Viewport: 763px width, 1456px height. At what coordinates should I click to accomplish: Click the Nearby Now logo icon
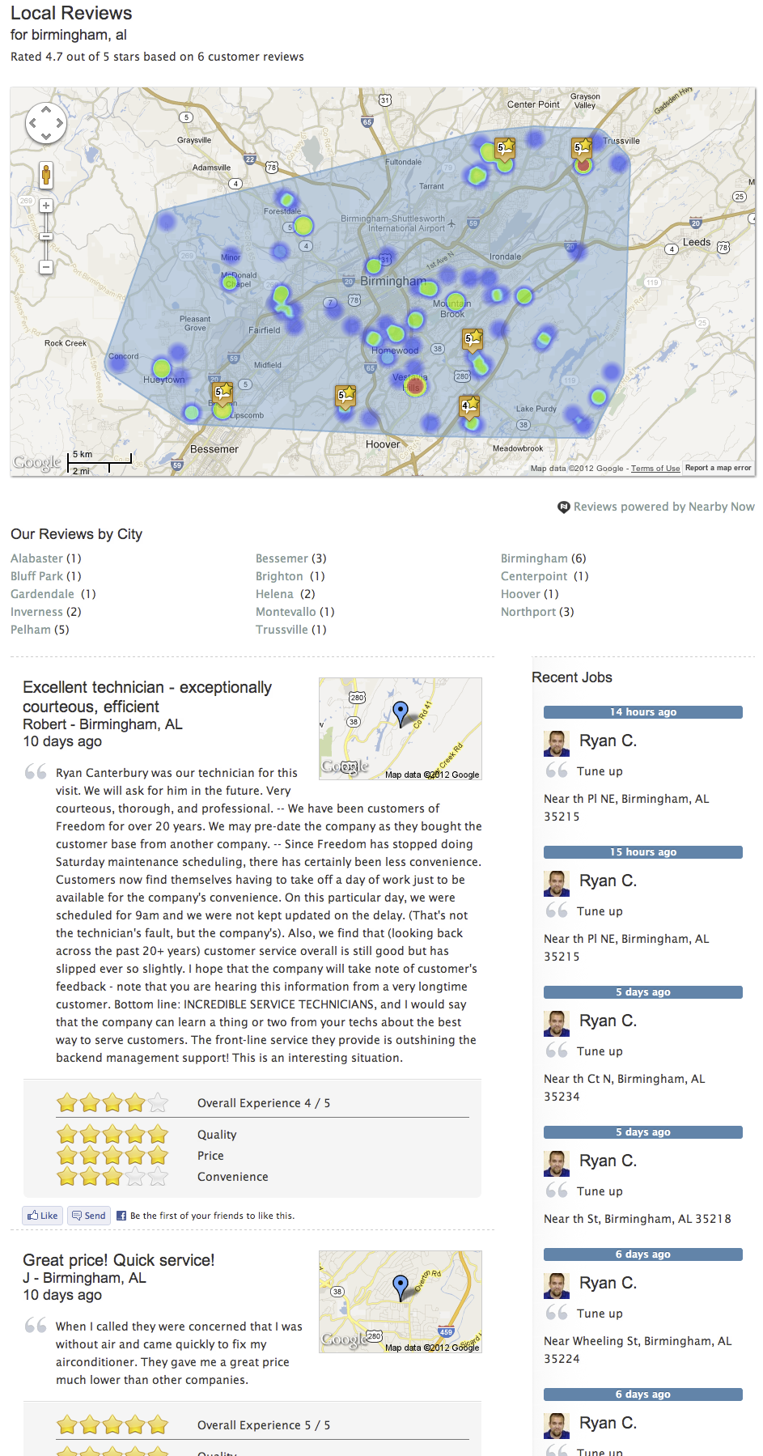(x=564, y=507)
